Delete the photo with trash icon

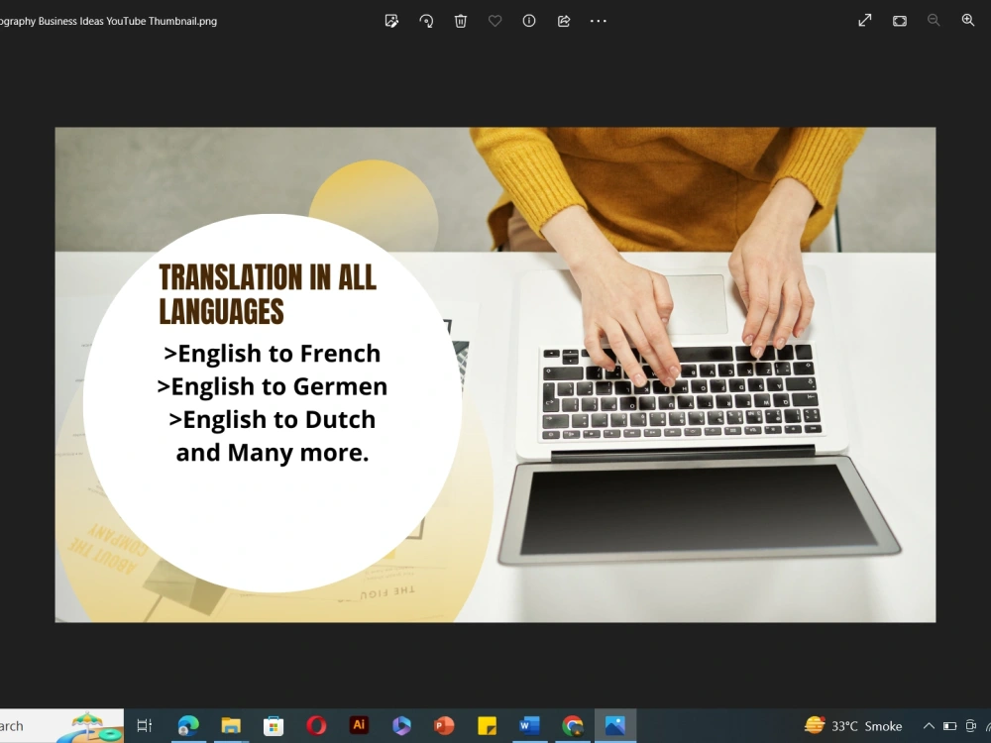pos(461,21)
